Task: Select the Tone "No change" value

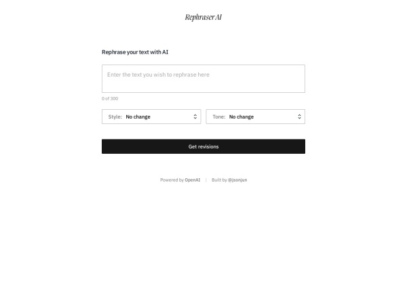Action: (241, 117)
